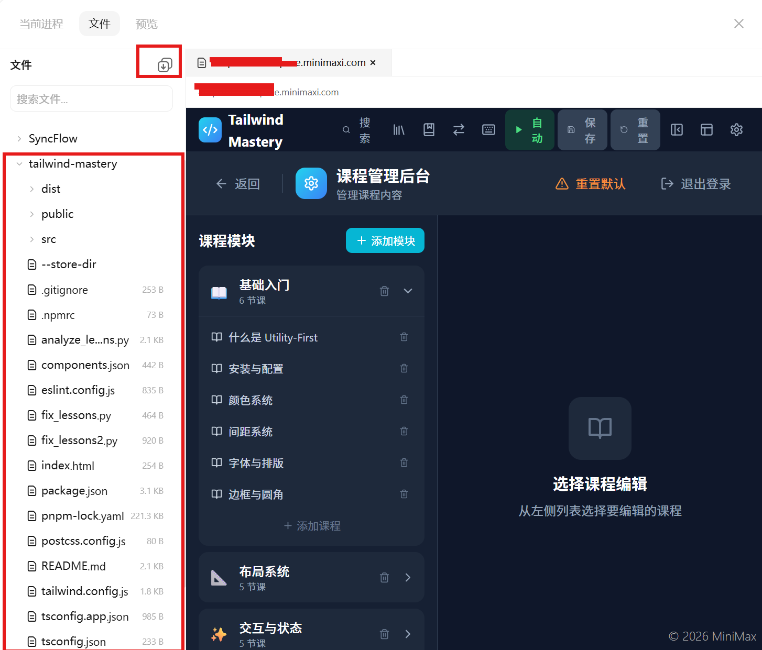Open the bookmark icon in the header
762x650 pixels.
429,130
